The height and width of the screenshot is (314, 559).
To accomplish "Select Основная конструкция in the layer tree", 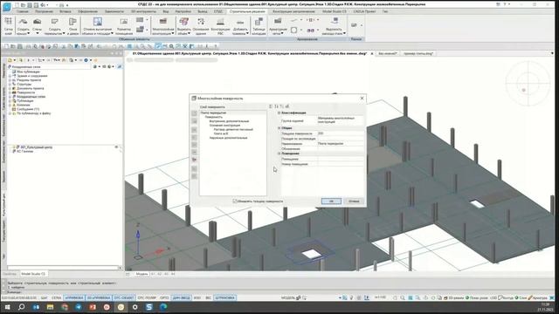I will point(224,126).
